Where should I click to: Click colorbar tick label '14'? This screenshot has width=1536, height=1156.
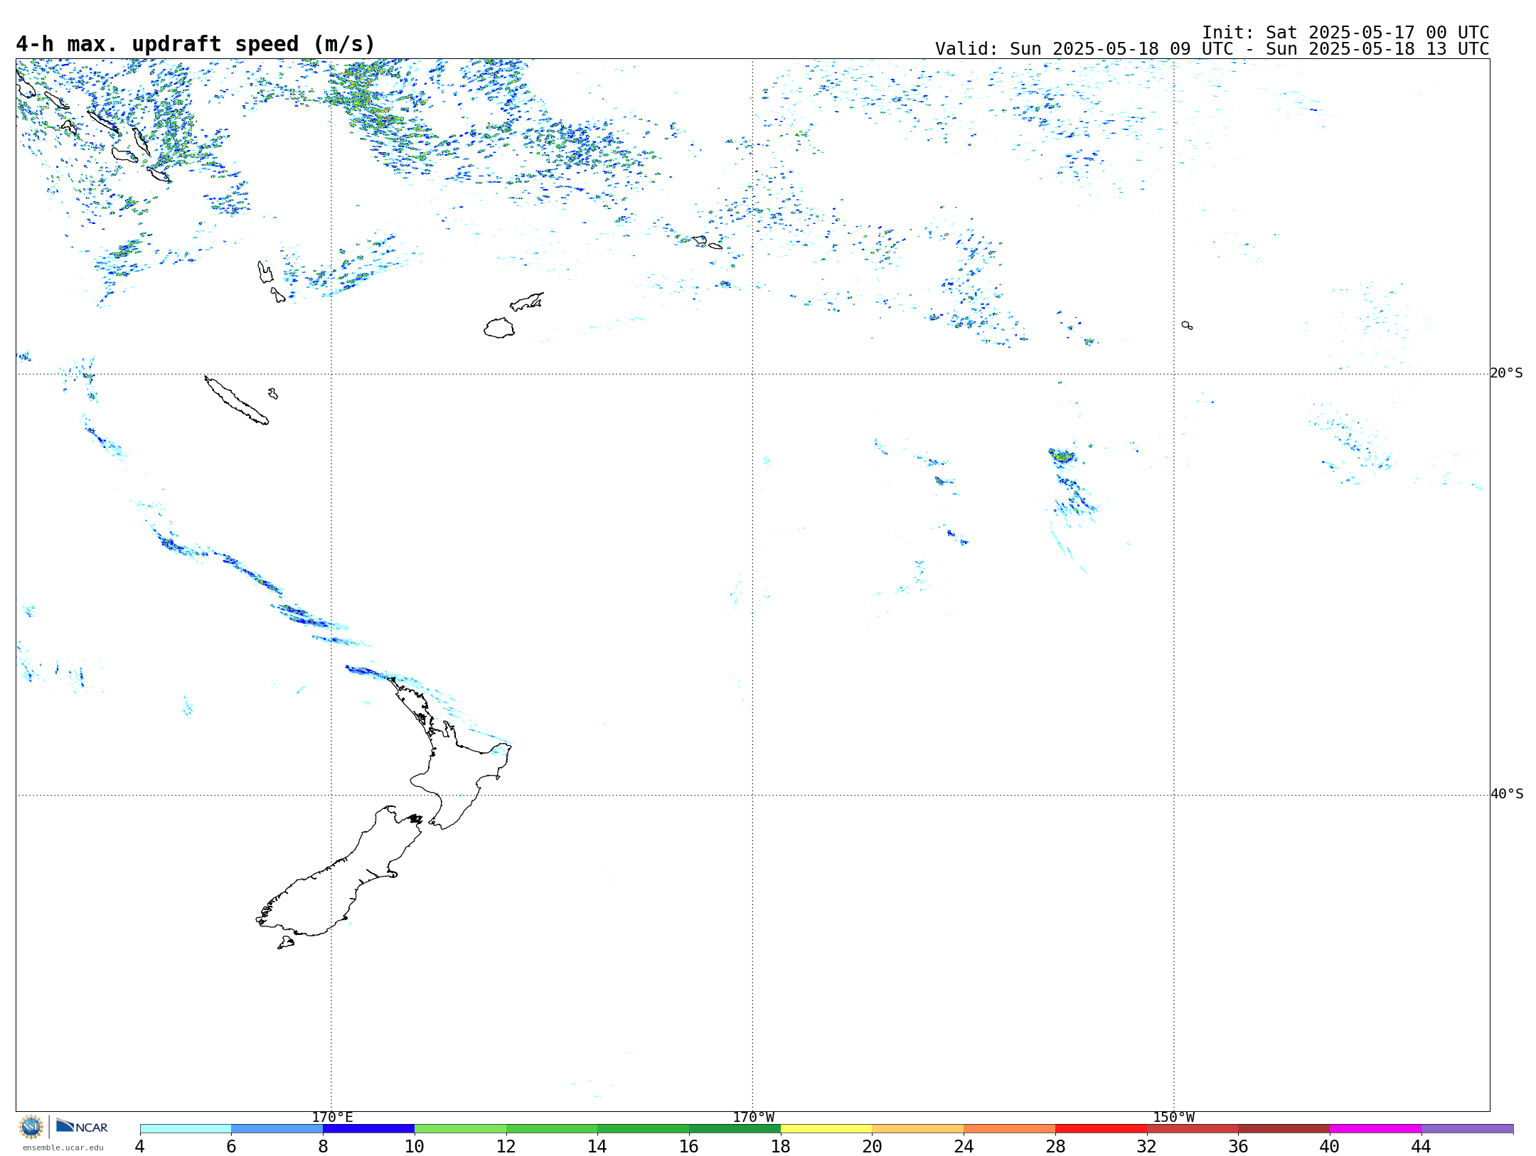(597, 1147)
